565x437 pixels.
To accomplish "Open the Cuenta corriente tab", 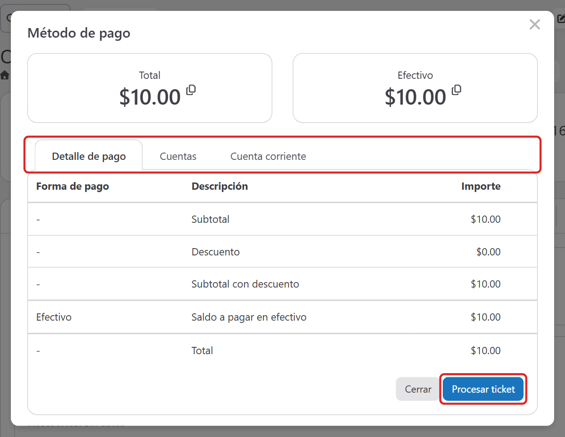I will [x=268, y=156].
